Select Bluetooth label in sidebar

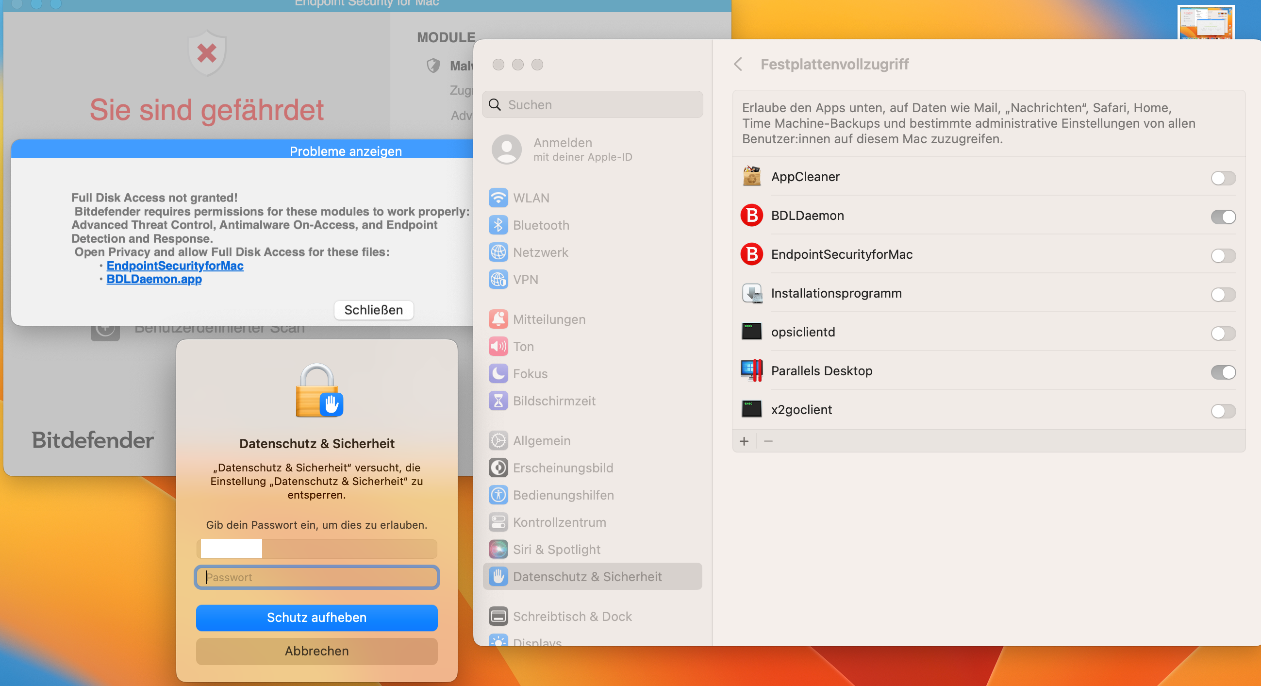point(541,225)
